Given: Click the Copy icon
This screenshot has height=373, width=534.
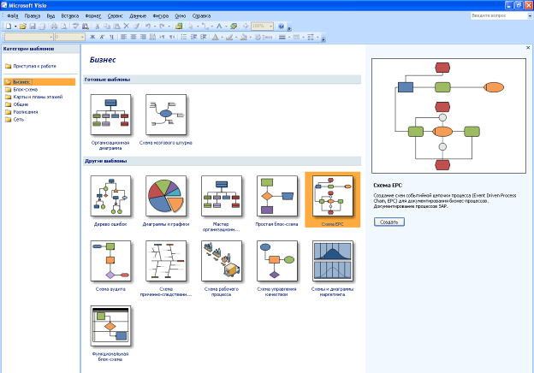Looking at the screenshot, I should [x=107, y=27].
